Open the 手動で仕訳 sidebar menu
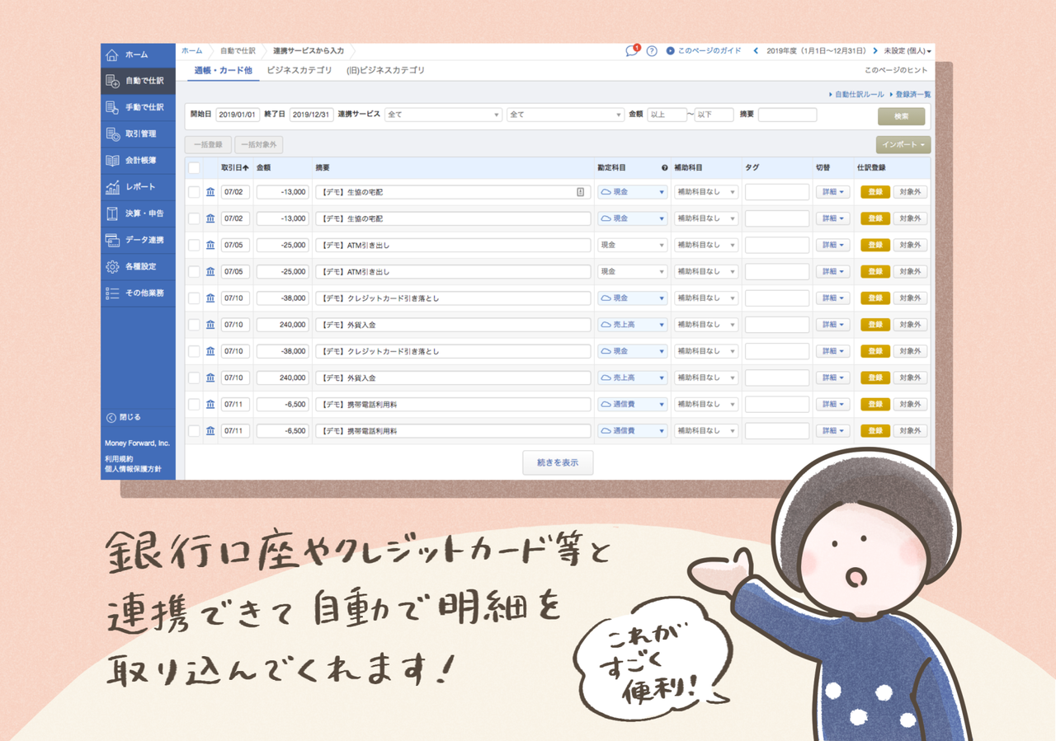This screenshot has height=741, width=1056. pos(138,107)
